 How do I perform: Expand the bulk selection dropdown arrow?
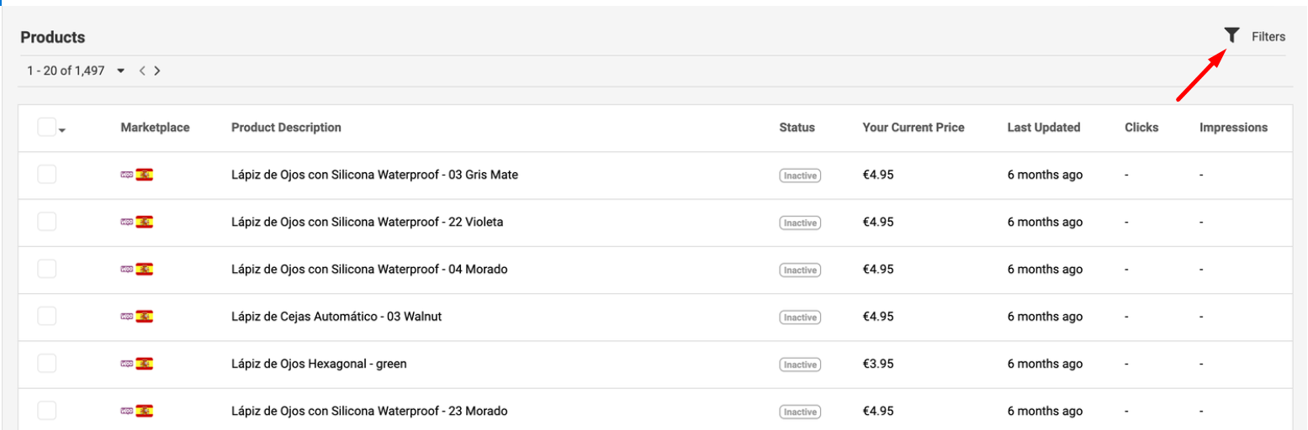point(63,130)
